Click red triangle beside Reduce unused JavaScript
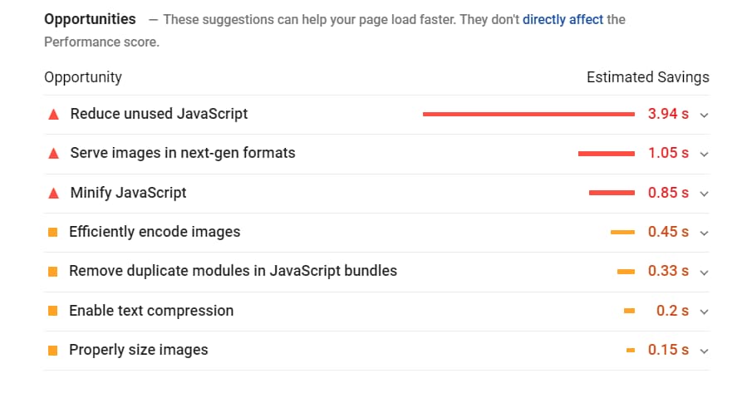 click(53, 115)
